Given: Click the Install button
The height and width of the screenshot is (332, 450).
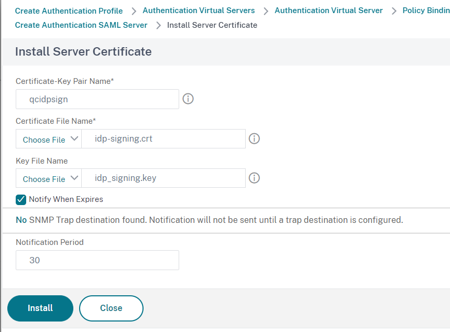Looking at the screenshot, I should point(40,308).
